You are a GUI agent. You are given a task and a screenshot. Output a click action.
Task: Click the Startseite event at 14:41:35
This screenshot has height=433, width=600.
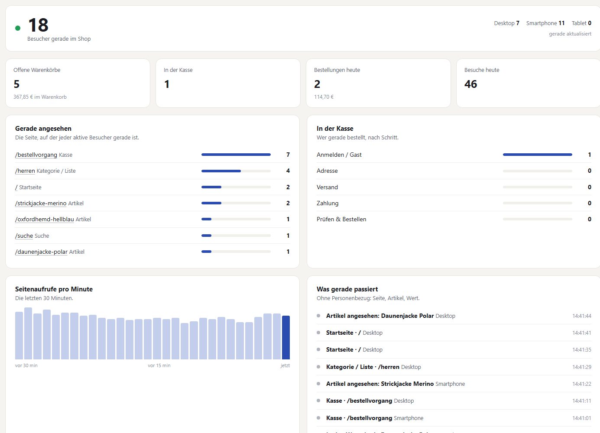pyautogui.click(x=454, y=350)
